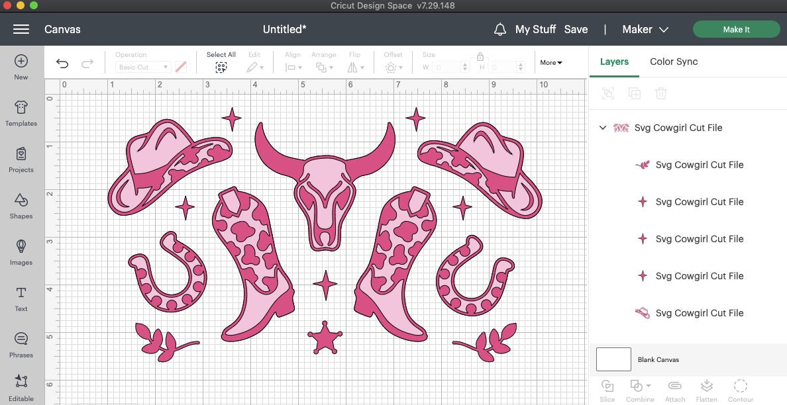Collapse the Svg Cowgirl Cut File group
The image size is (787, 405).
tap(603, 128)
